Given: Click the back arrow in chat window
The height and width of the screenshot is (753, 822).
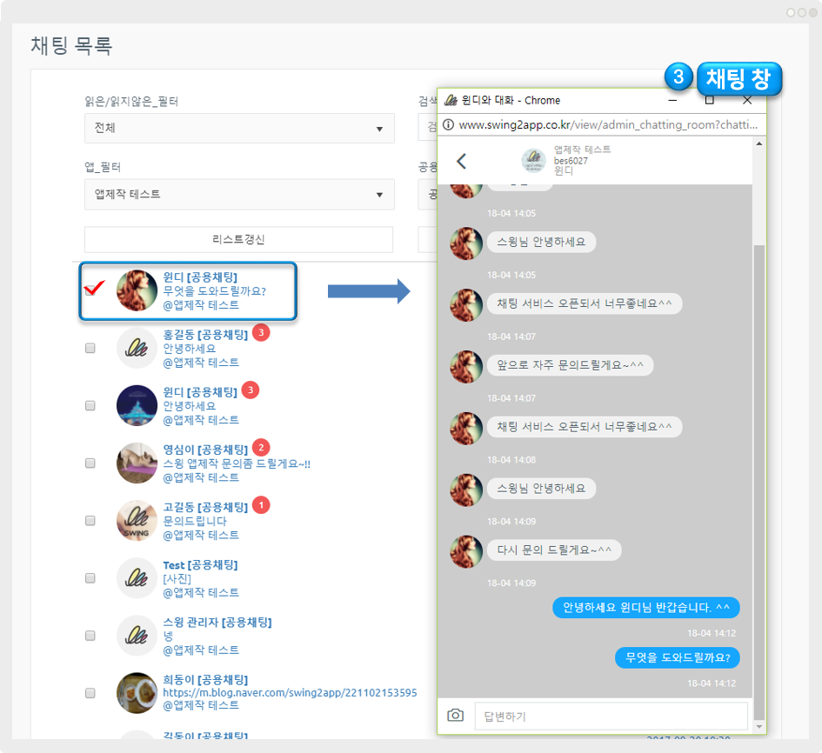Looking at the screenshot, I should 462,161.
